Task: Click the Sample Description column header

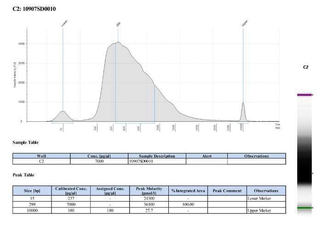Action: click(x=157, y=156)
